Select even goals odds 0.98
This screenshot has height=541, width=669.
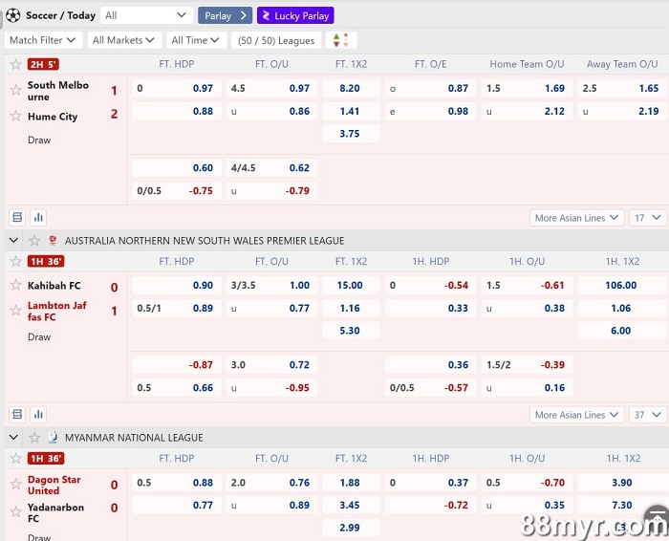[430, 111]
